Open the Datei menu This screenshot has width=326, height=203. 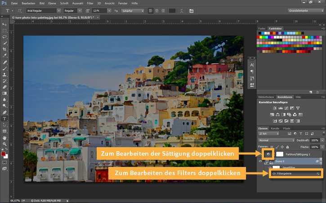[x=14, y=3]
